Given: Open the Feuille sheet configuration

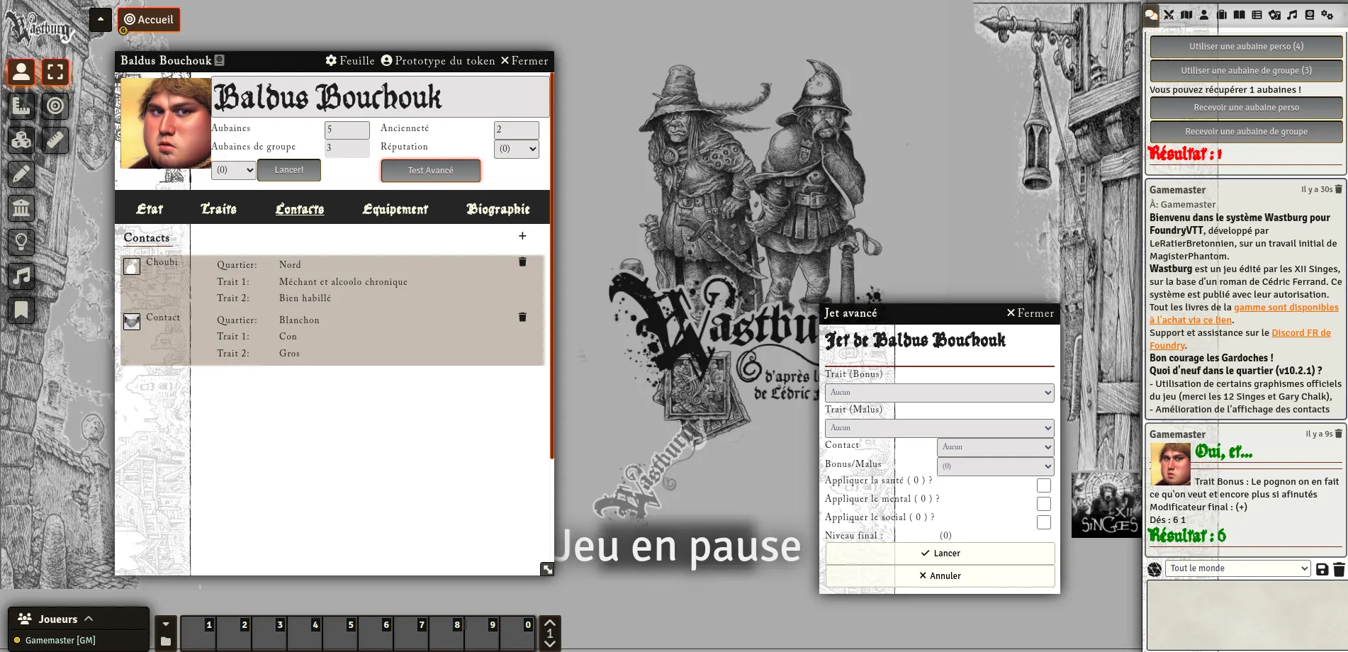Looking at the screenshot, I should (x=350, y=61).
